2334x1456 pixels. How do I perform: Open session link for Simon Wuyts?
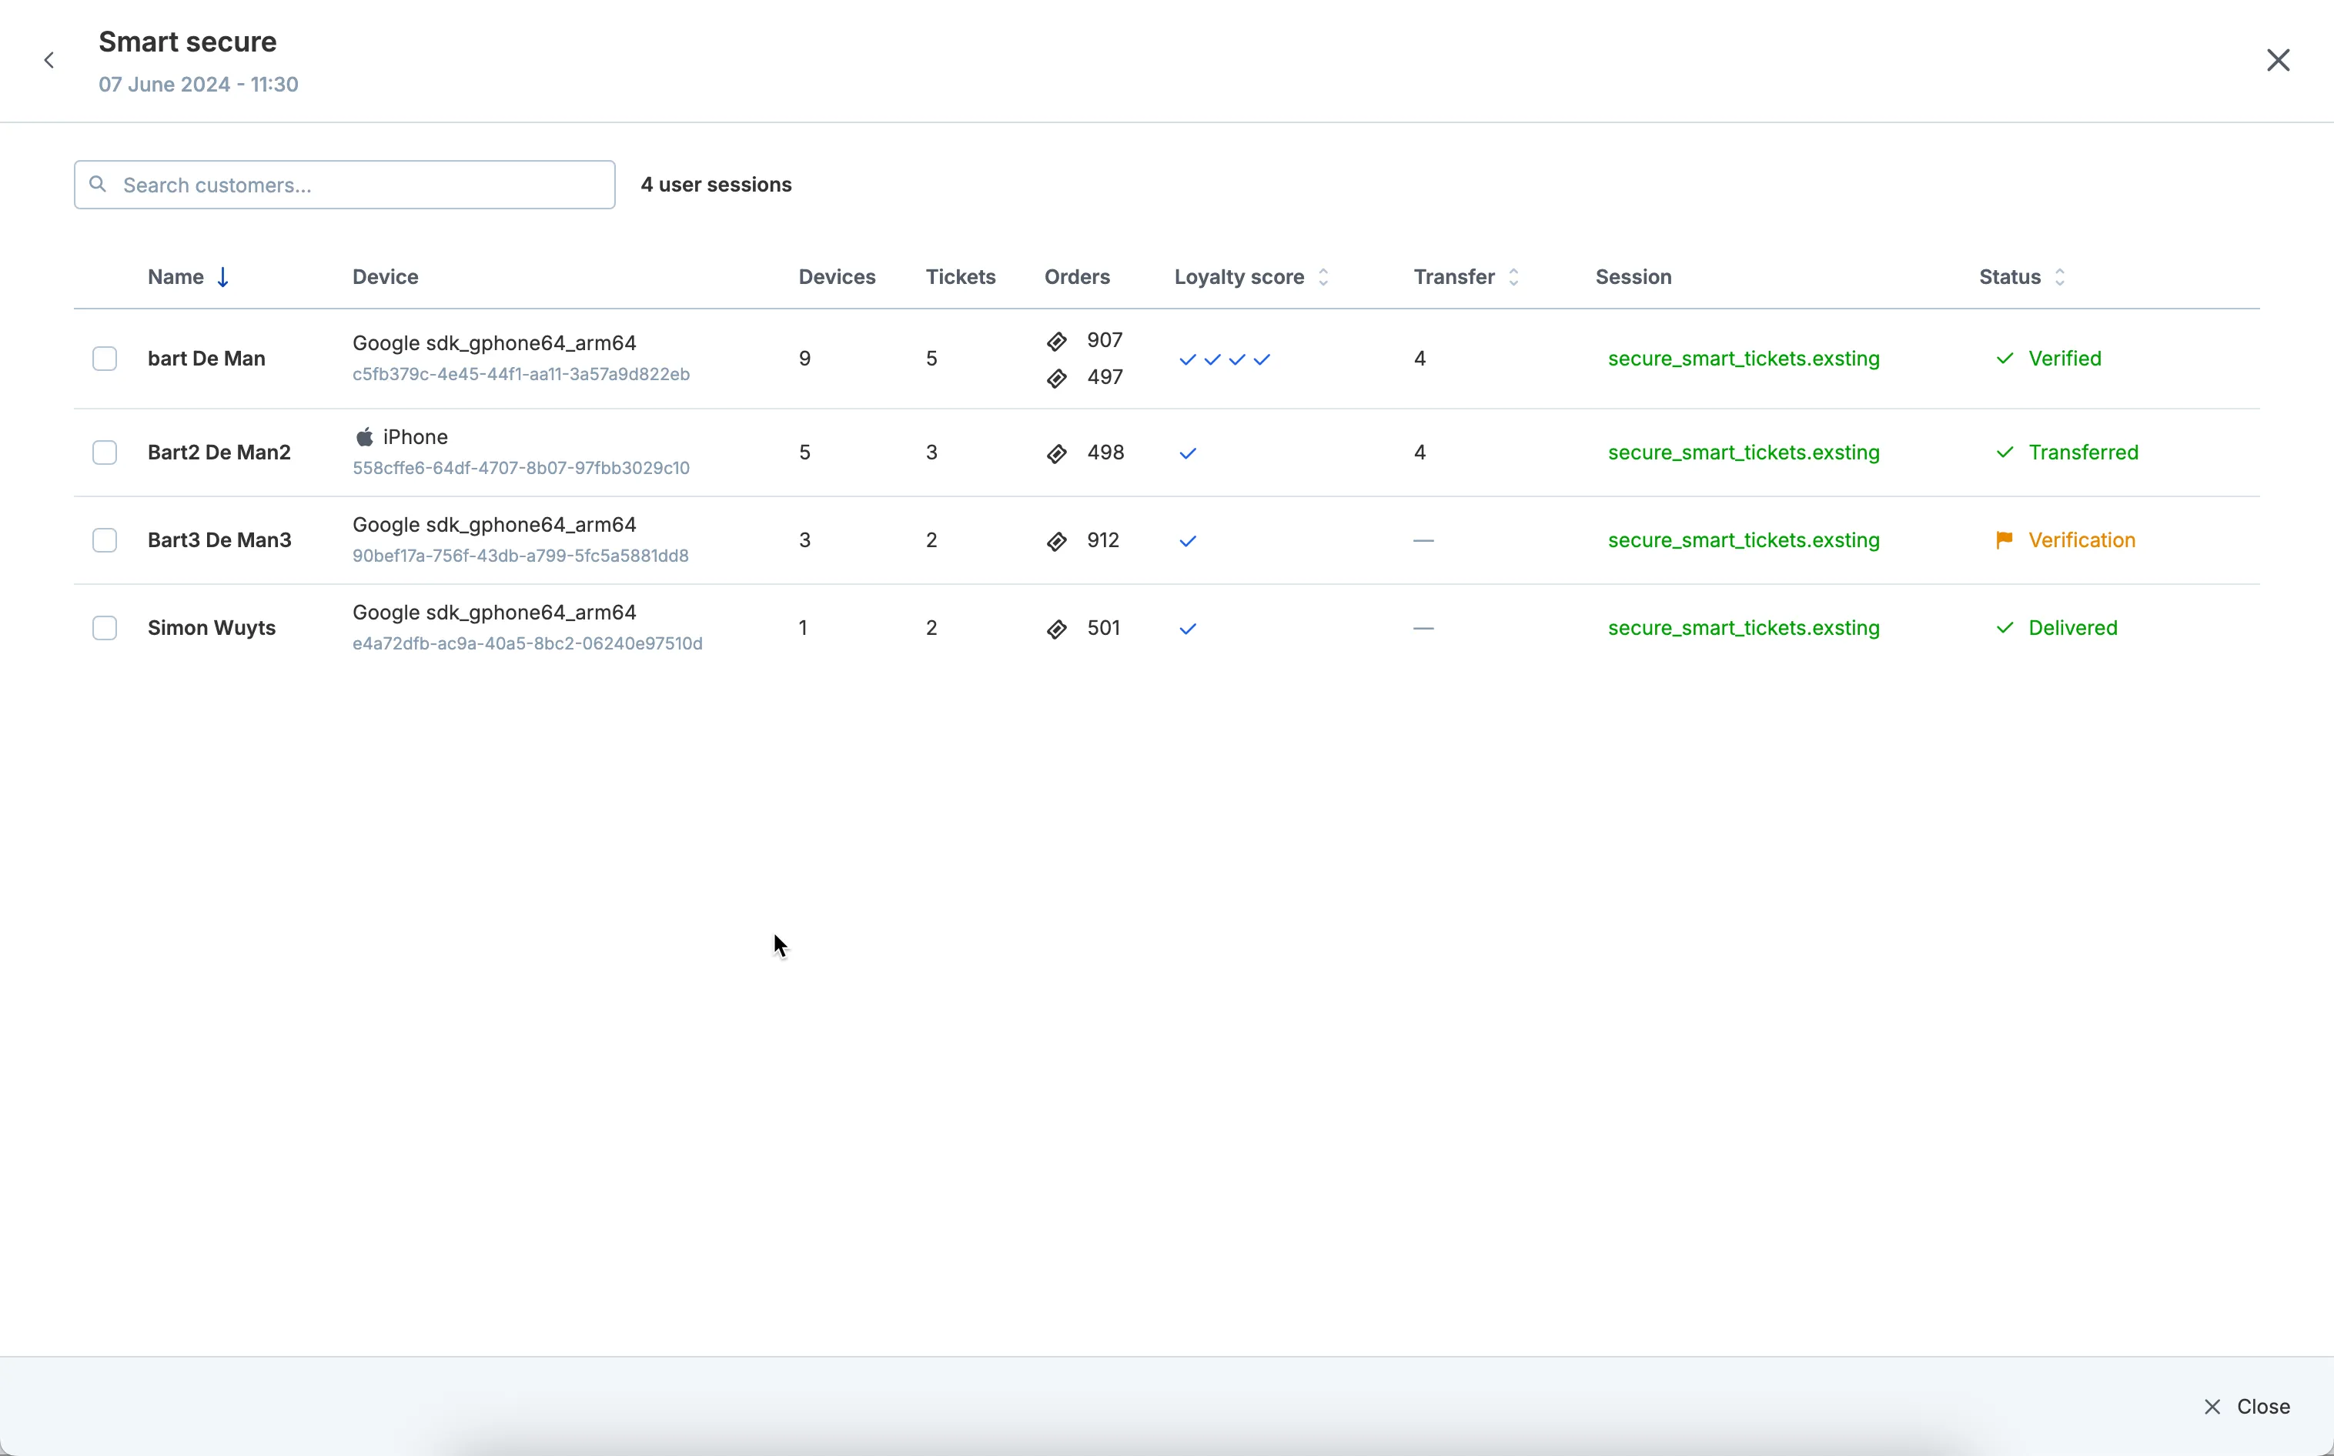tap(1744, 628)
